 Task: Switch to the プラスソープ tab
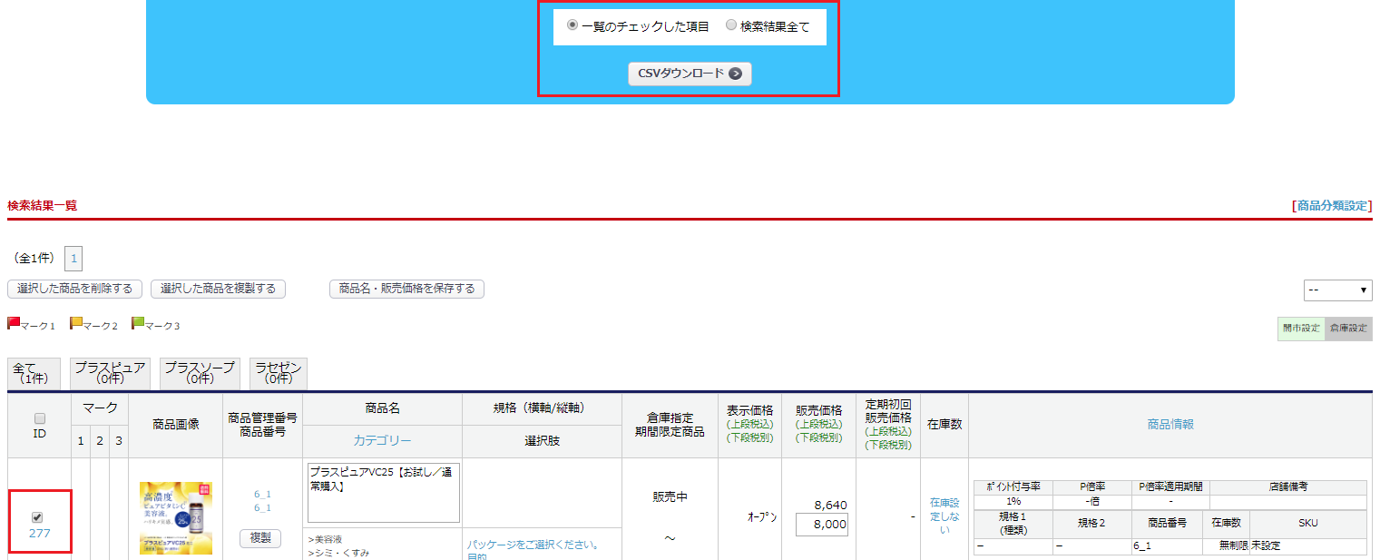tap(200, 373)
